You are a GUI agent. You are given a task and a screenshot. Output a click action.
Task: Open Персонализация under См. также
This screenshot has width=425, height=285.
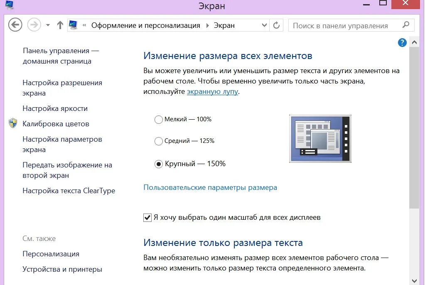[51, 254]
